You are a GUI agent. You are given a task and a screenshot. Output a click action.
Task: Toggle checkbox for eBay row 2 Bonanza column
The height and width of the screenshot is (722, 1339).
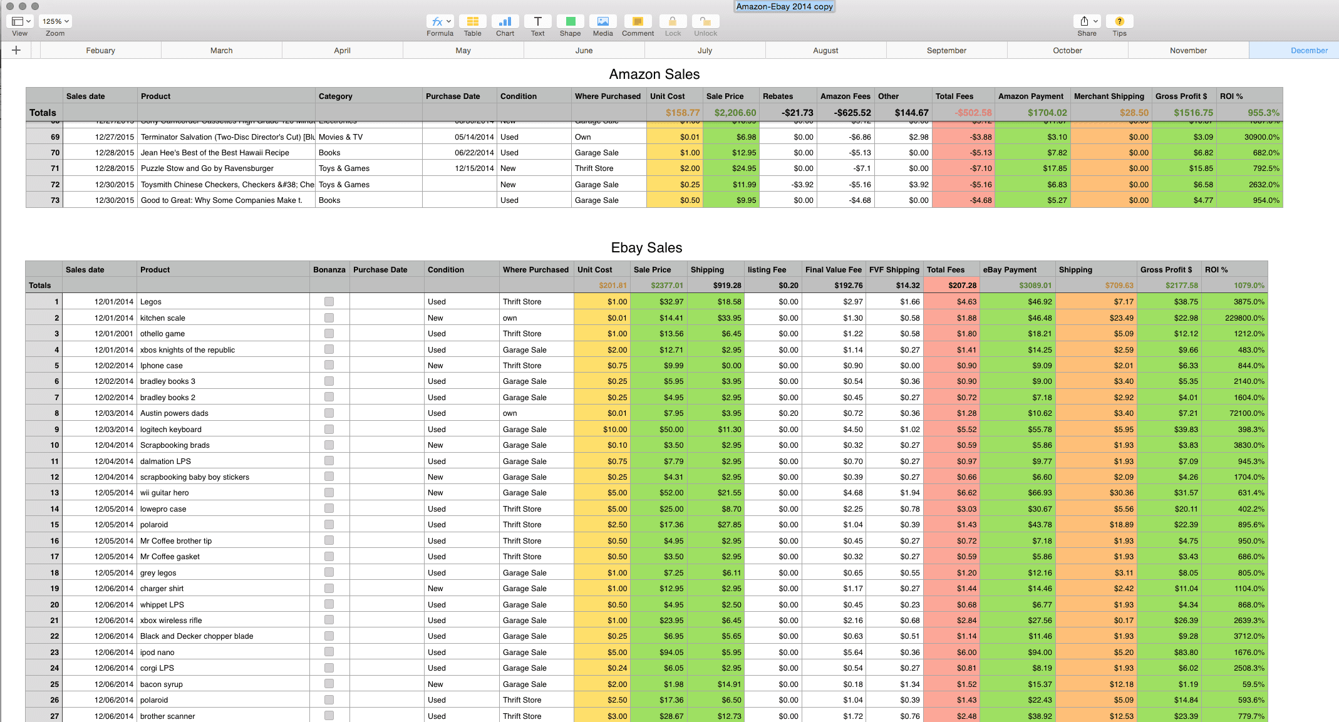point(329,317)
